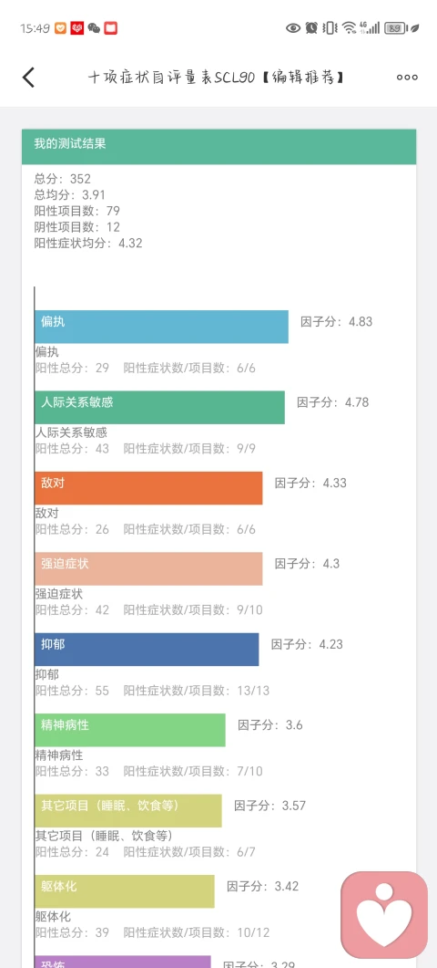437x968 pixels.
Task: Select the green 人际关系敏感 bar
Action: [x=159, y=408]
